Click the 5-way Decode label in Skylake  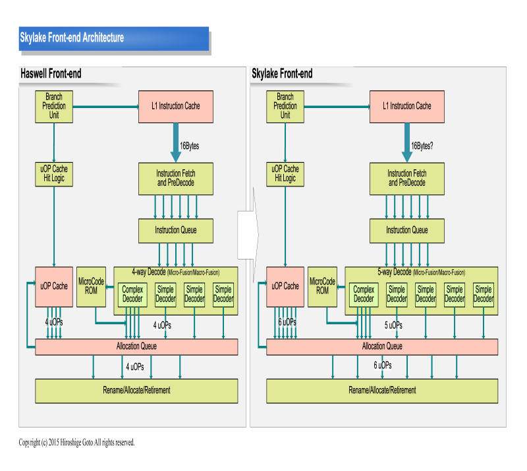394,271
